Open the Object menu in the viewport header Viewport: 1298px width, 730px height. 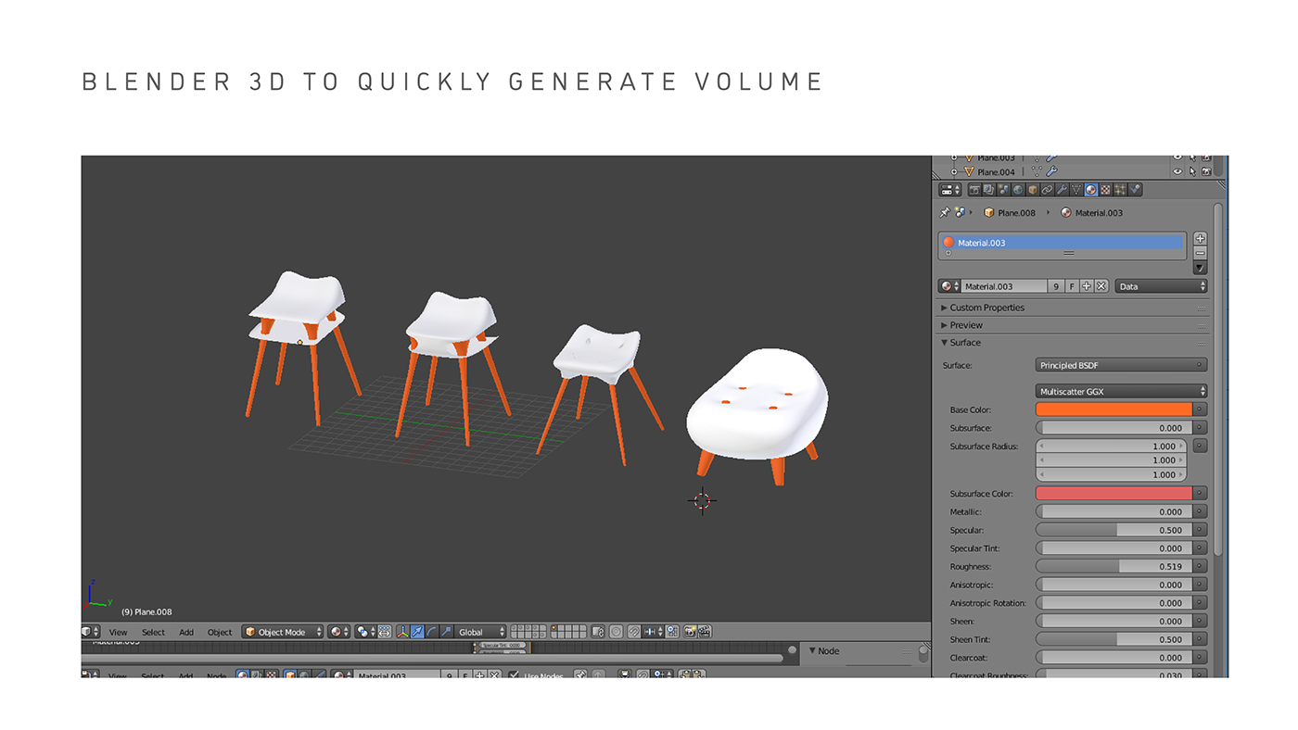(219, 631)
